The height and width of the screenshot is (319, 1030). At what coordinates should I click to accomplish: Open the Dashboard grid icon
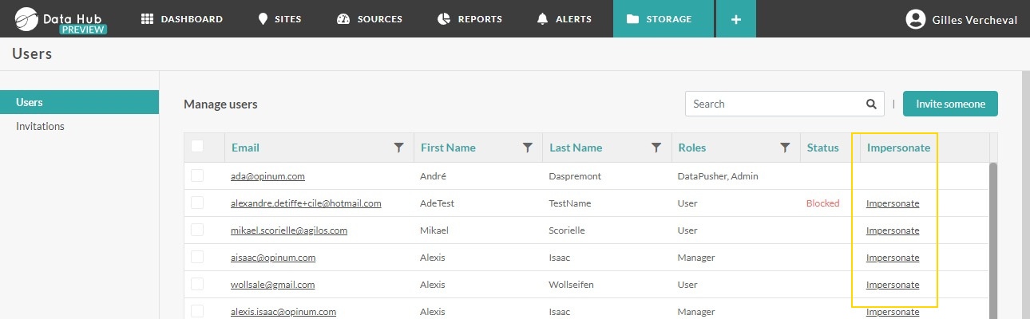tap(147, 19)
